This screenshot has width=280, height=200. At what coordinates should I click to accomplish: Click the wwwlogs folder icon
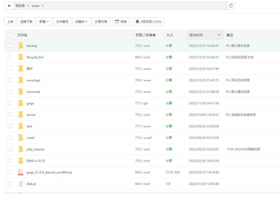pos(21,80)
